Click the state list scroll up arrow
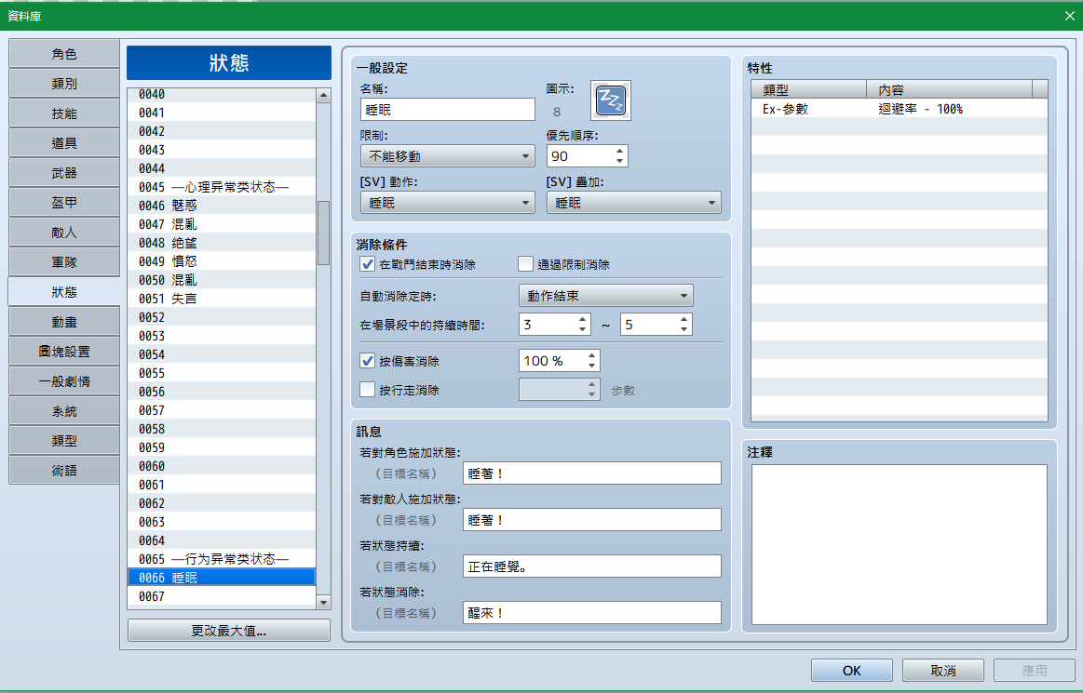The width and height of the screenshot is (1083, 693). point(323,96)
